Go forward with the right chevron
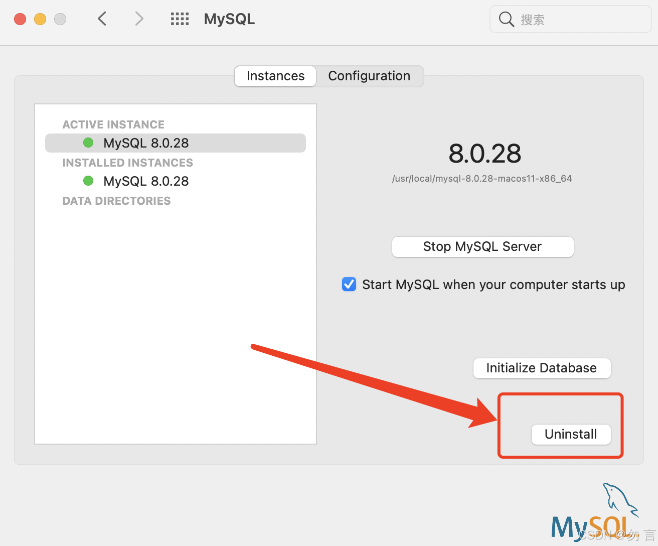658x546 pixels. (139, 19)
